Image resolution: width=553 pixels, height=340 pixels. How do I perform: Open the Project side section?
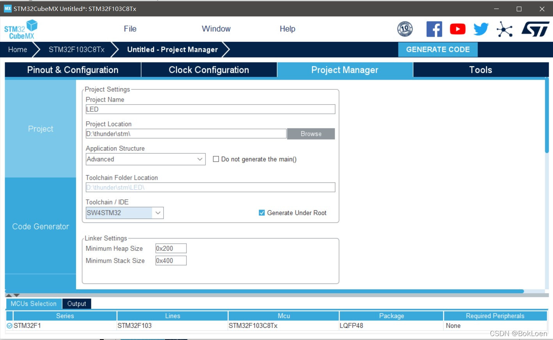[x=41, y=129]
